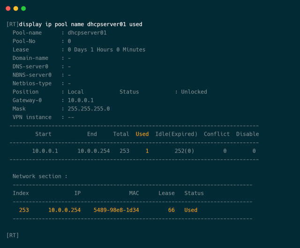This screenshot has width=300, height=248.
Task: Click the green maximize window button
Action: point(23,8)
